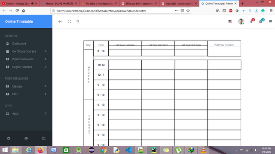Switch to Skills pay bills tab
This screenshot has height=154, width=275.
click(x=139, y=3)
